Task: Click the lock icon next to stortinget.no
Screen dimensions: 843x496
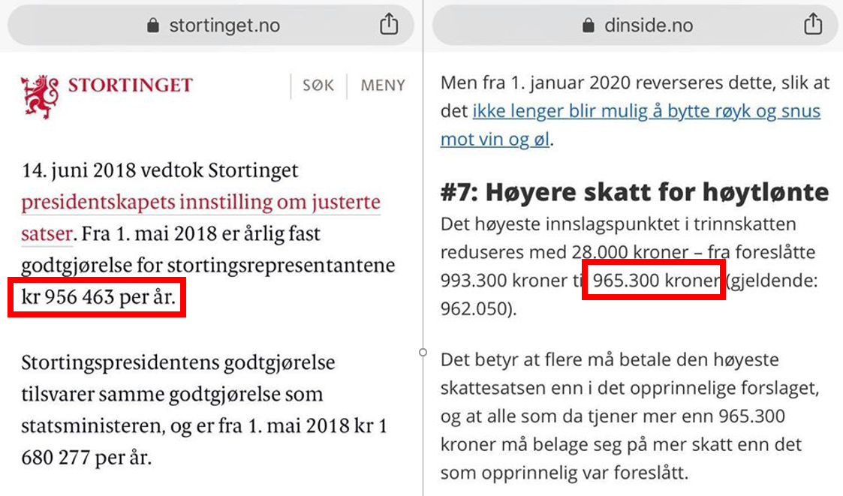Action: [x=153, y=26]
